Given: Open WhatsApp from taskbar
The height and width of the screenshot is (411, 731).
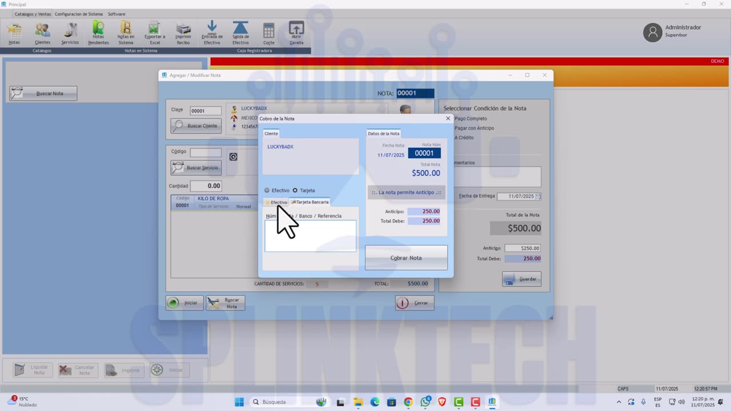Looking at the screenshot, I should tap(425, 402).
